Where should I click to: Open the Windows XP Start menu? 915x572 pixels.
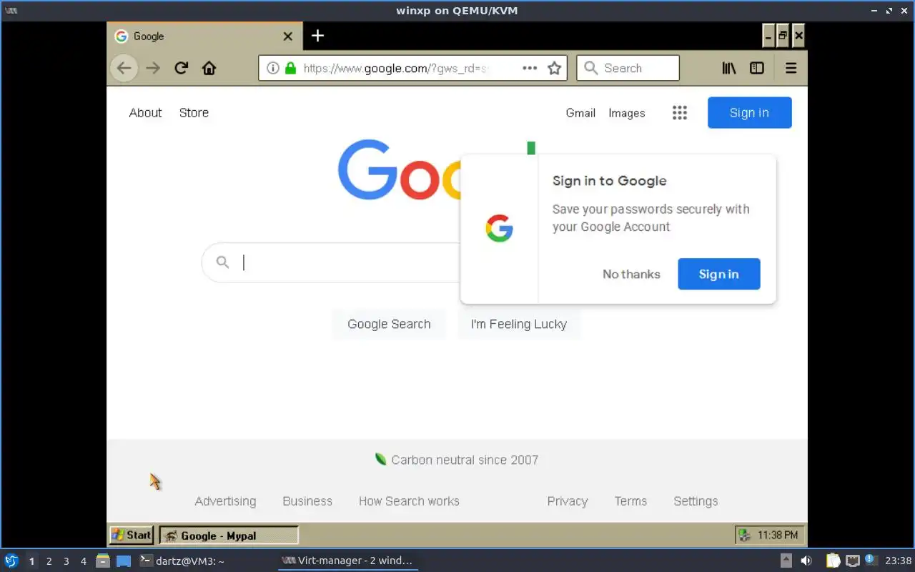click(x=132, y=535)
